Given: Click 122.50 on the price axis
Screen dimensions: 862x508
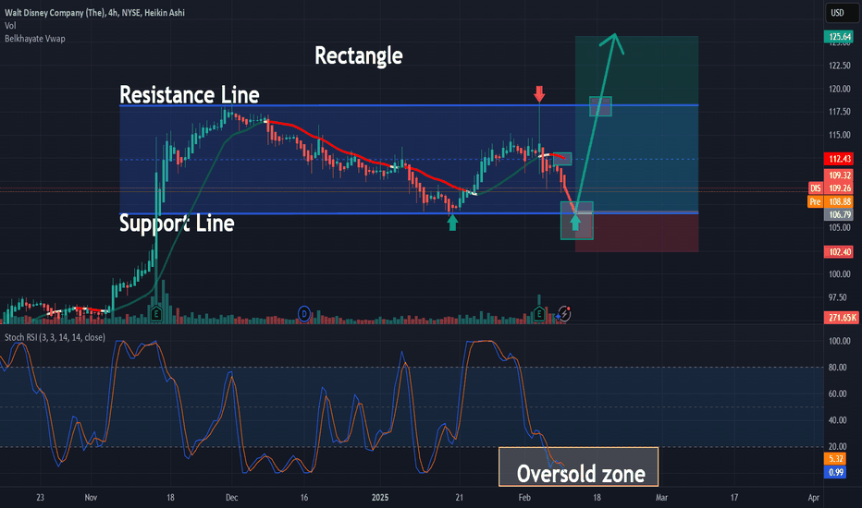Looking at the screenshot, I should (x=840, y=66).
